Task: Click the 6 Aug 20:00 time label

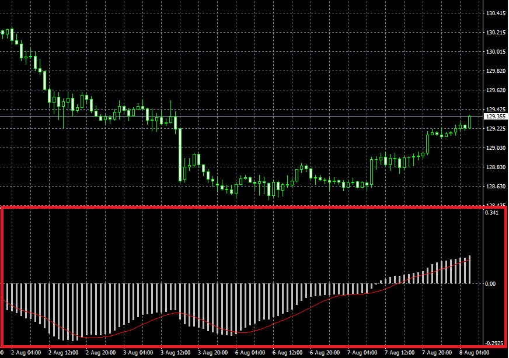Action: click(325, 353)
